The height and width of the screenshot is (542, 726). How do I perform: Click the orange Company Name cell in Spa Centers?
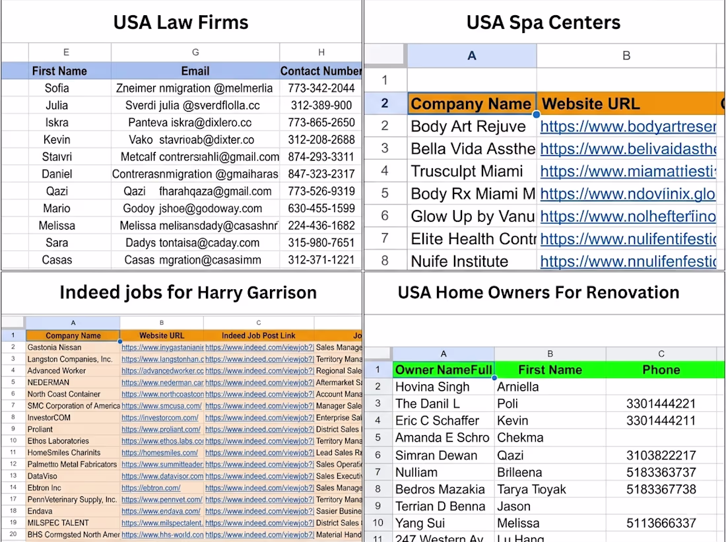pyautogui.click(x=472, y=103)
